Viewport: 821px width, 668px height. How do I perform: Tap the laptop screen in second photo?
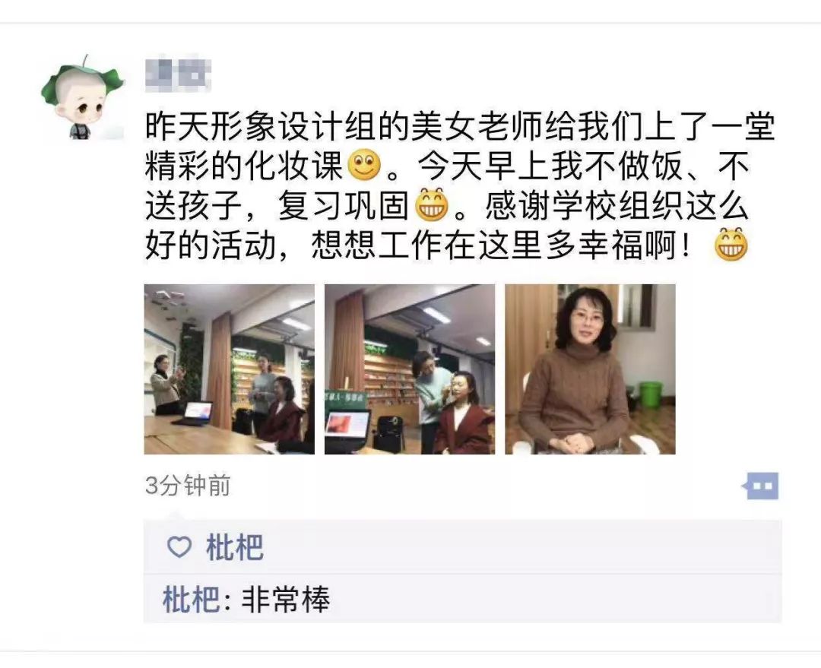click(x=347, y=423)
